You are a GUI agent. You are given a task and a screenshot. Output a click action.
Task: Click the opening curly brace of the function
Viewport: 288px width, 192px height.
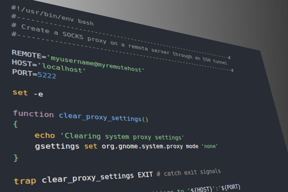pyautogui.click(x=16, y=124)
